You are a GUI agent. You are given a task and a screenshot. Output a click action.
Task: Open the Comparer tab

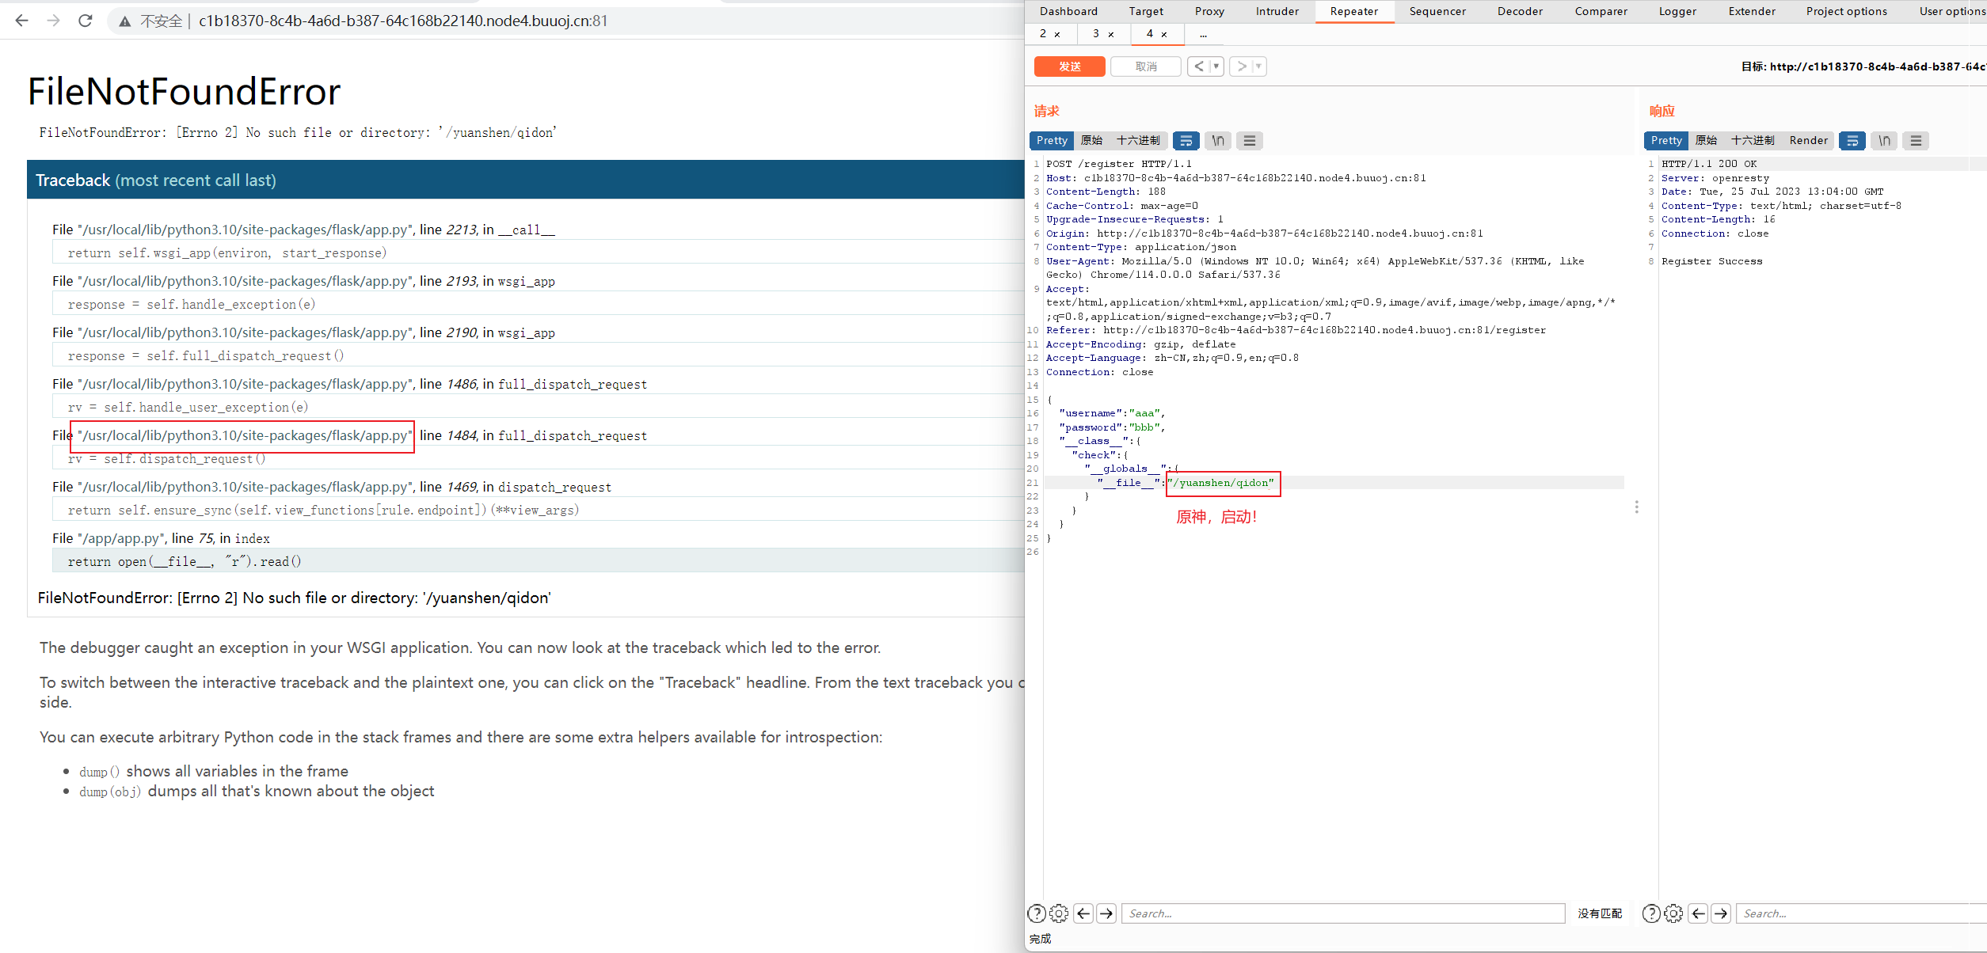tap(1601, 11)
